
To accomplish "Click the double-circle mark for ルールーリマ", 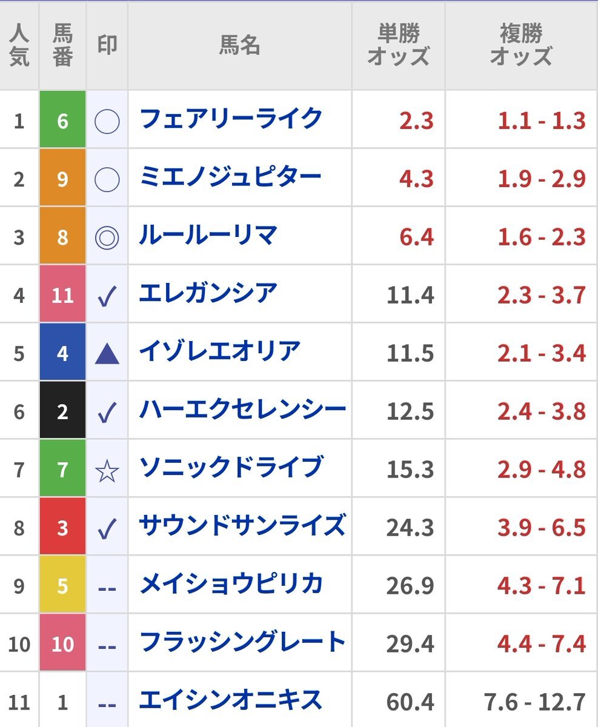I will (107, 237).
